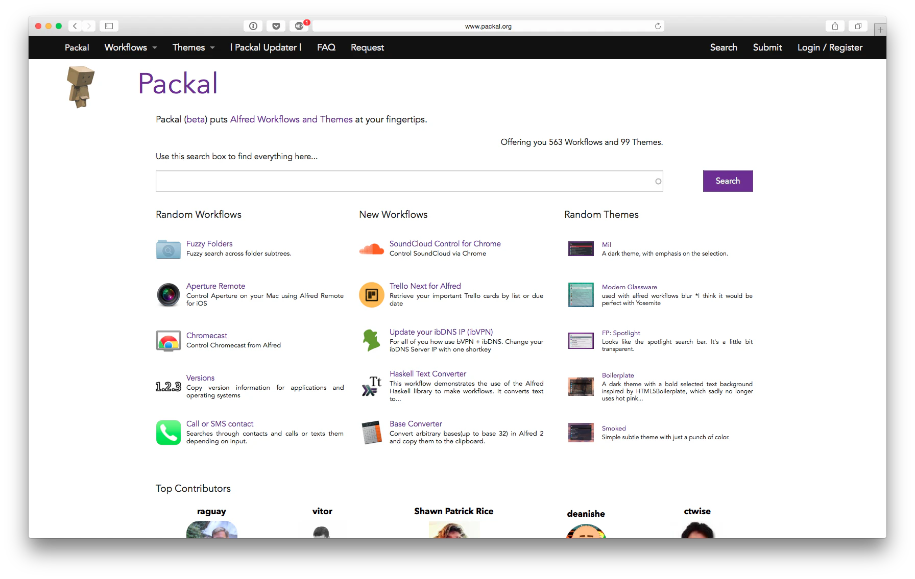Open the Chromecast workflow link

[x=207, y=336]
